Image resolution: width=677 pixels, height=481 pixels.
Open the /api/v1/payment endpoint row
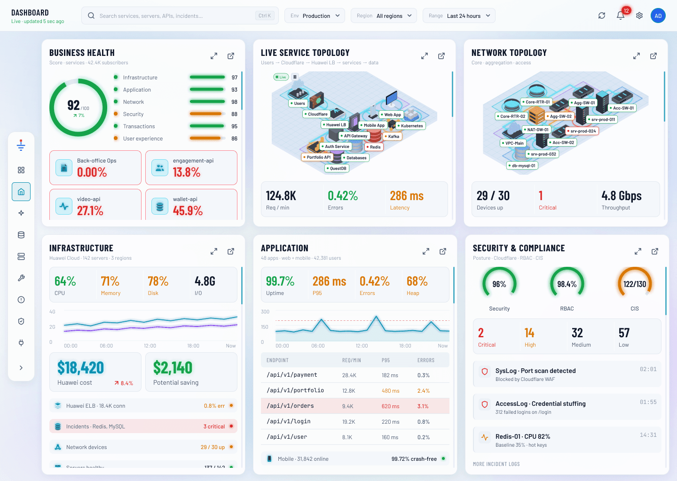click(x=355, y=375)
